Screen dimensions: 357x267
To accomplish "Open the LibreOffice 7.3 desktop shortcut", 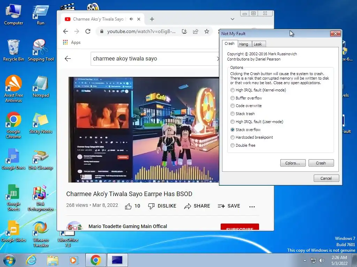I will (68, 239).
